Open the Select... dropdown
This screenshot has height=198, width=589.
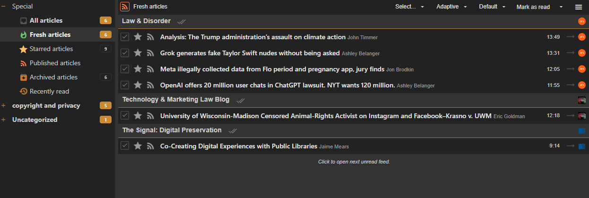[x=409, y=7]
